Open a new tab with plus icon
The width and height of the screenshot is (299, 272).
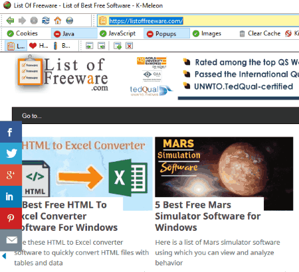click(x=118, y=46)
